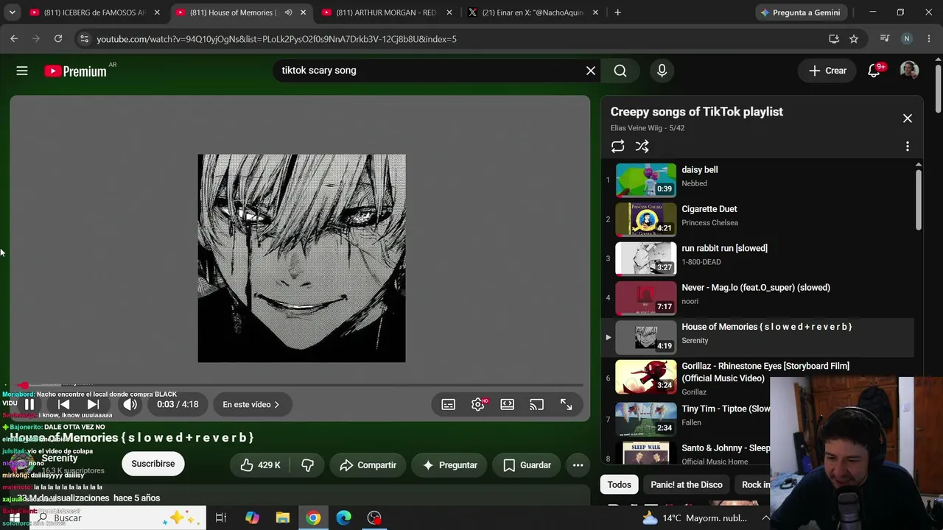
Task: Play 'Cigarette Duet' by Princess Chelsea
Action: click(759, 219)
